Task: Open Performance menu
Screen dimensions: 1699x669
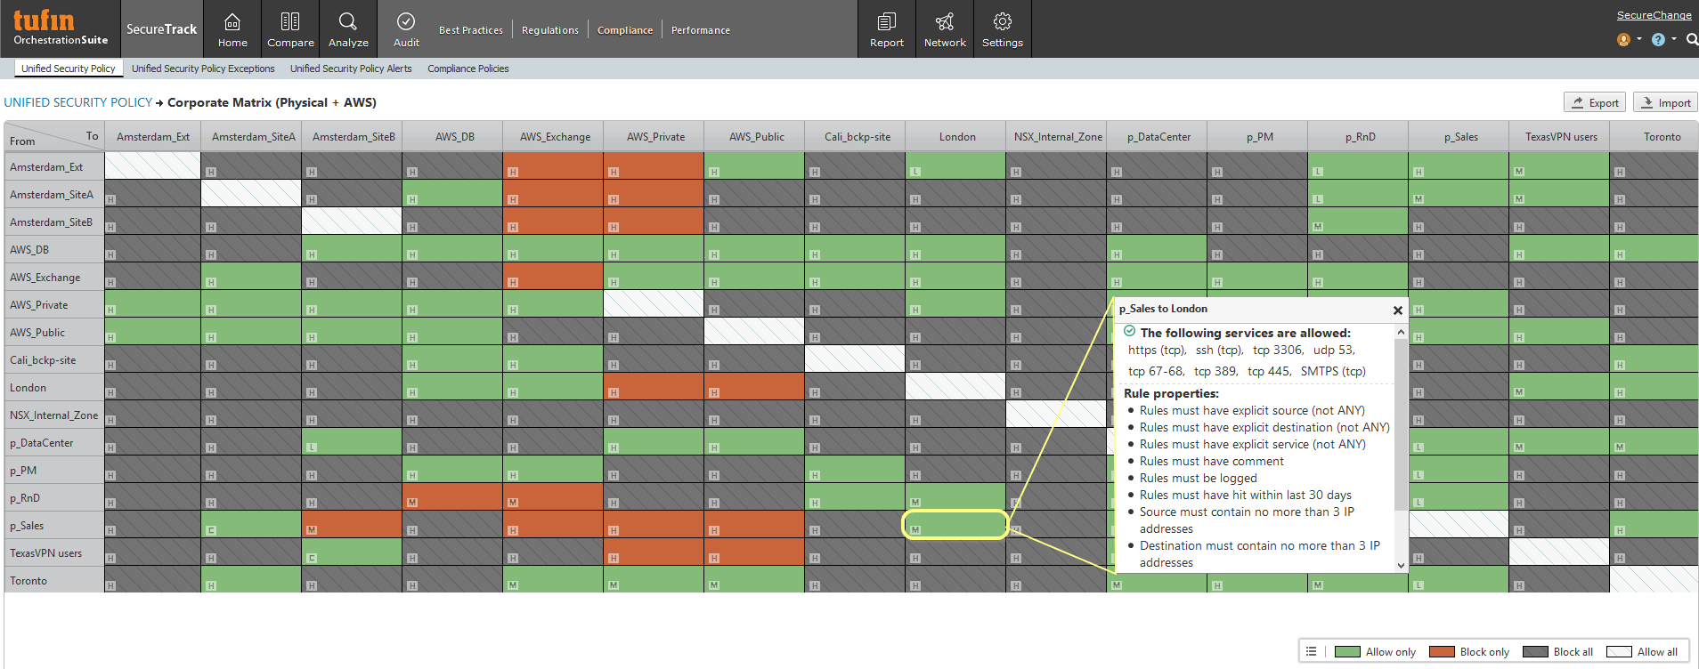Action: [701, 30]
